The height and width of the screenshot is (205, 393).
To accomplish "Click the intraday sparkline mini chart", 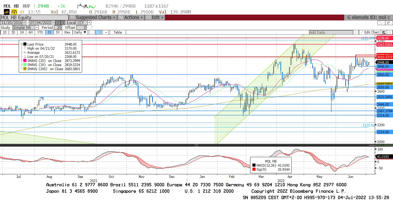I will click(x=87, y=6).
